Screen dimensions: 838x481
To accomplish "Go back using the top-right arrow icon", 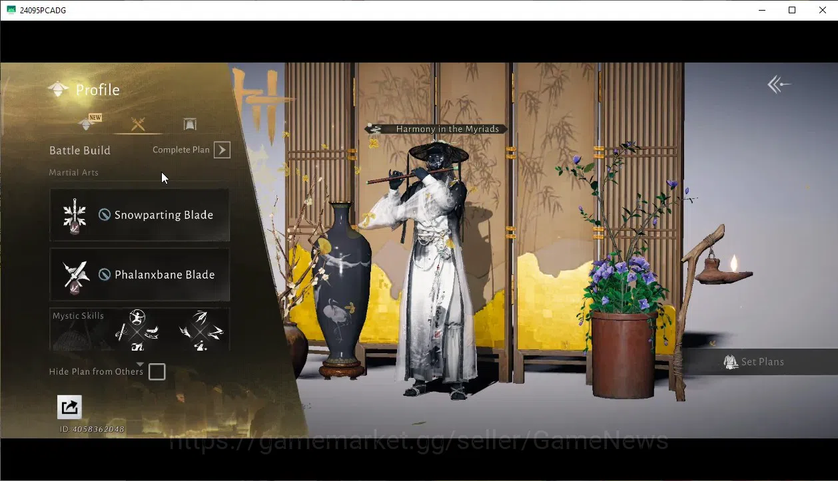I will click(x=779, y=84).
